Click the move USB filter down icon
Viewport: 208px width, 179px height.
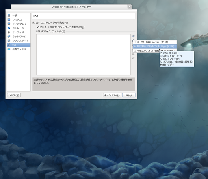coord(133,58)
